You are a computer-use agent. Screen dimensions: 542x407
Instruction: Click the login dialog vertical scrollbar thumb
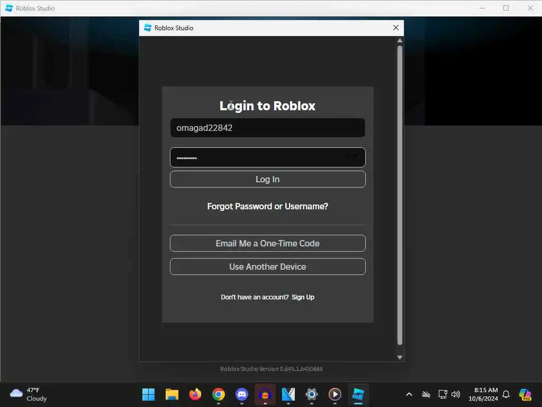tap(400, 195)
